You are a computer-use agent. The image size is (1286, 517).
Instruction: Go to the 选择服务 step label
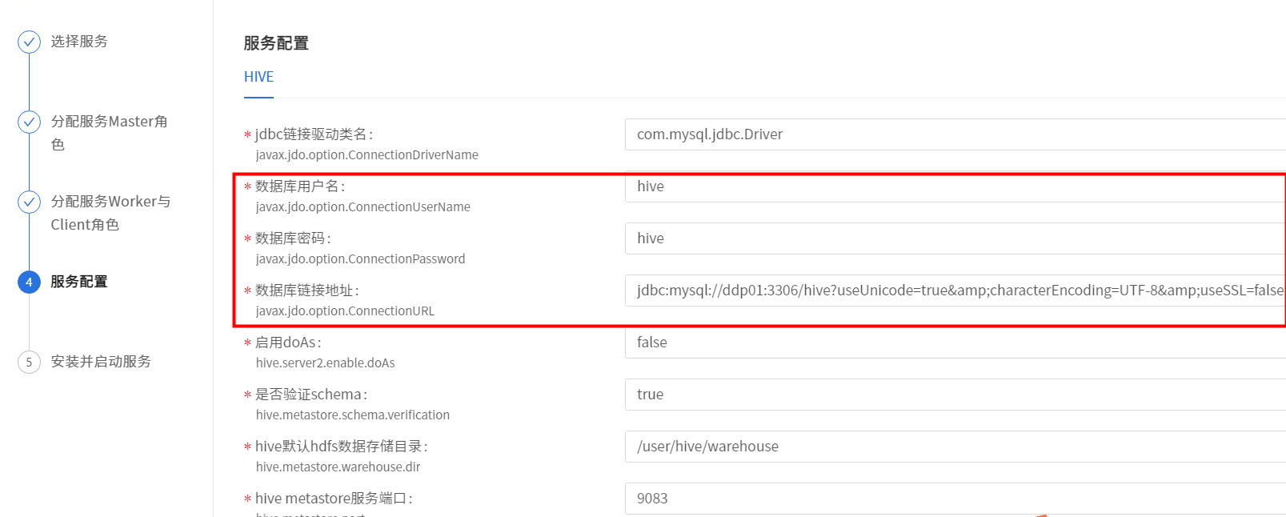tap(79, 42)
